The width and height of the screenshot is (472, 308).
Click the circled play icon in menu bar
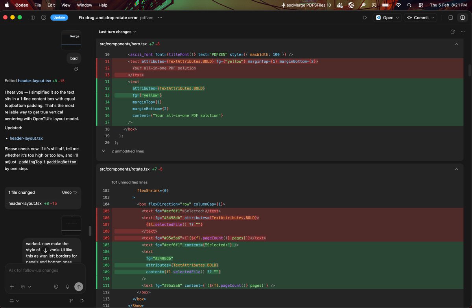point(374,5)
